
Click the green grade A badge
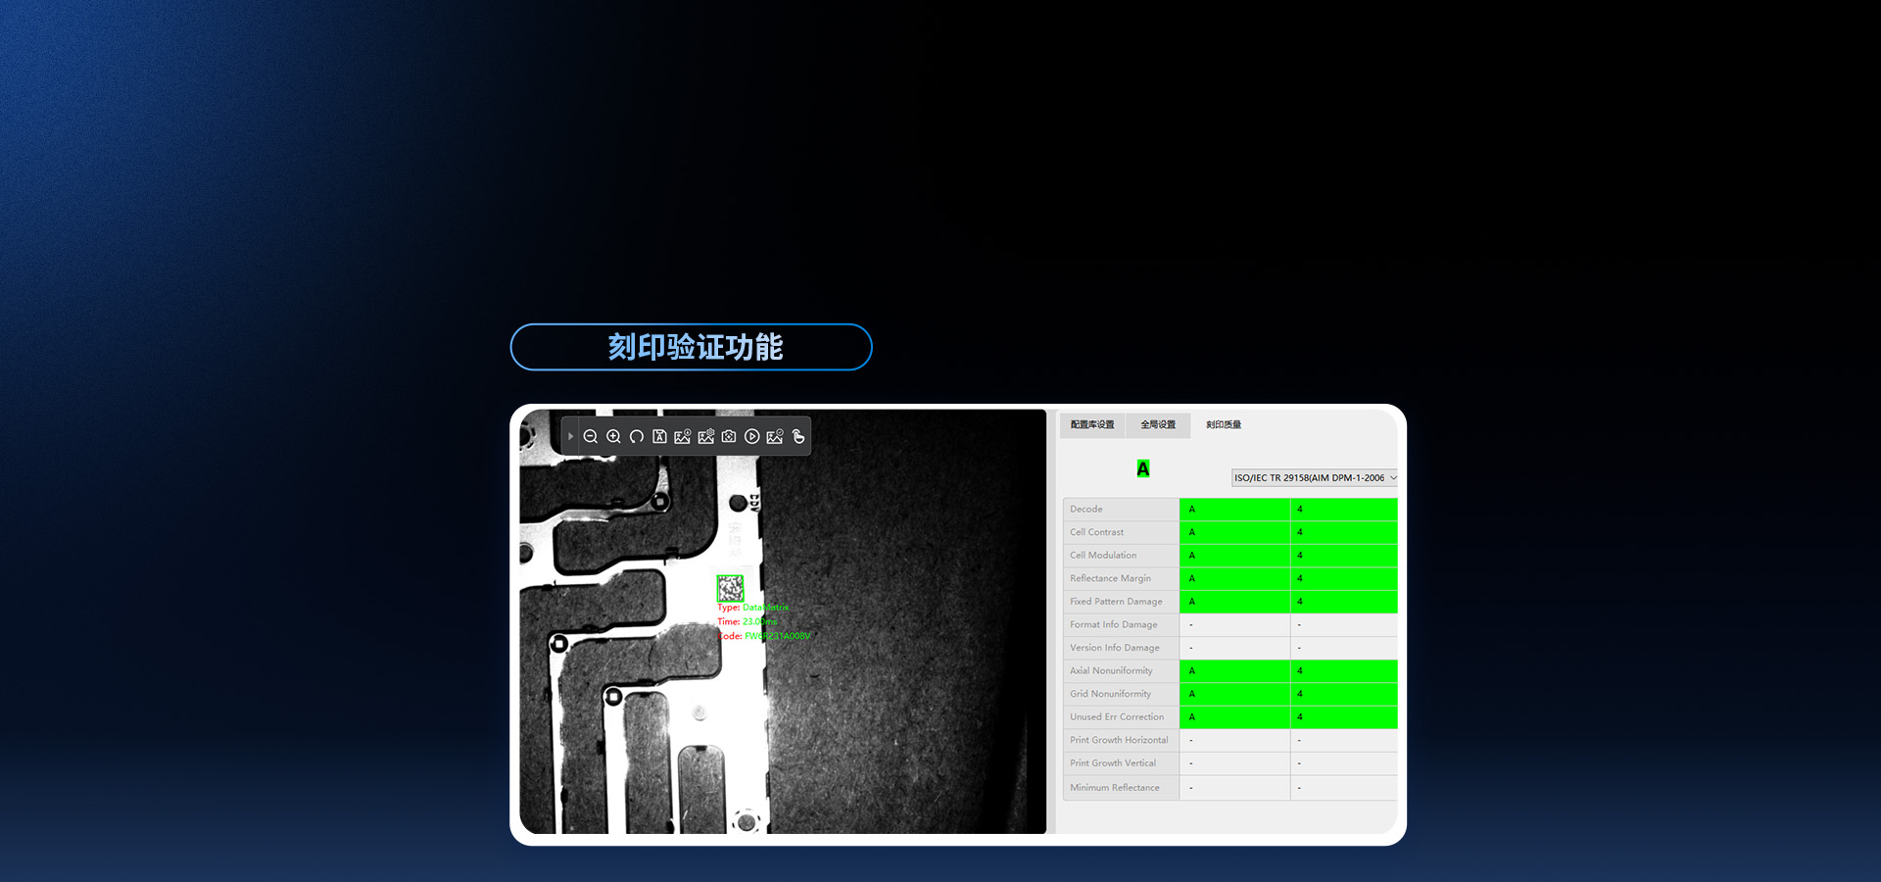[x=1140, y=469]
